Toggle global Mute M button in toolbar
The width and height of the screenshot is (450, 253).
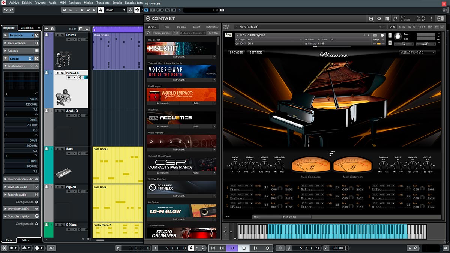[64, 10]
